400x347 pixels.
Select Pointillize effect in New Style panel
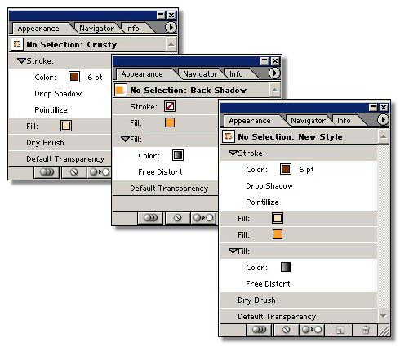coord(262,202)
